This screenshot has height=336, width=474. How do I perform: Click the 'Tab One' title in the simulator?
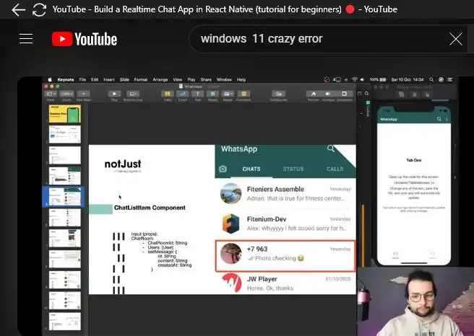(413, 160)
